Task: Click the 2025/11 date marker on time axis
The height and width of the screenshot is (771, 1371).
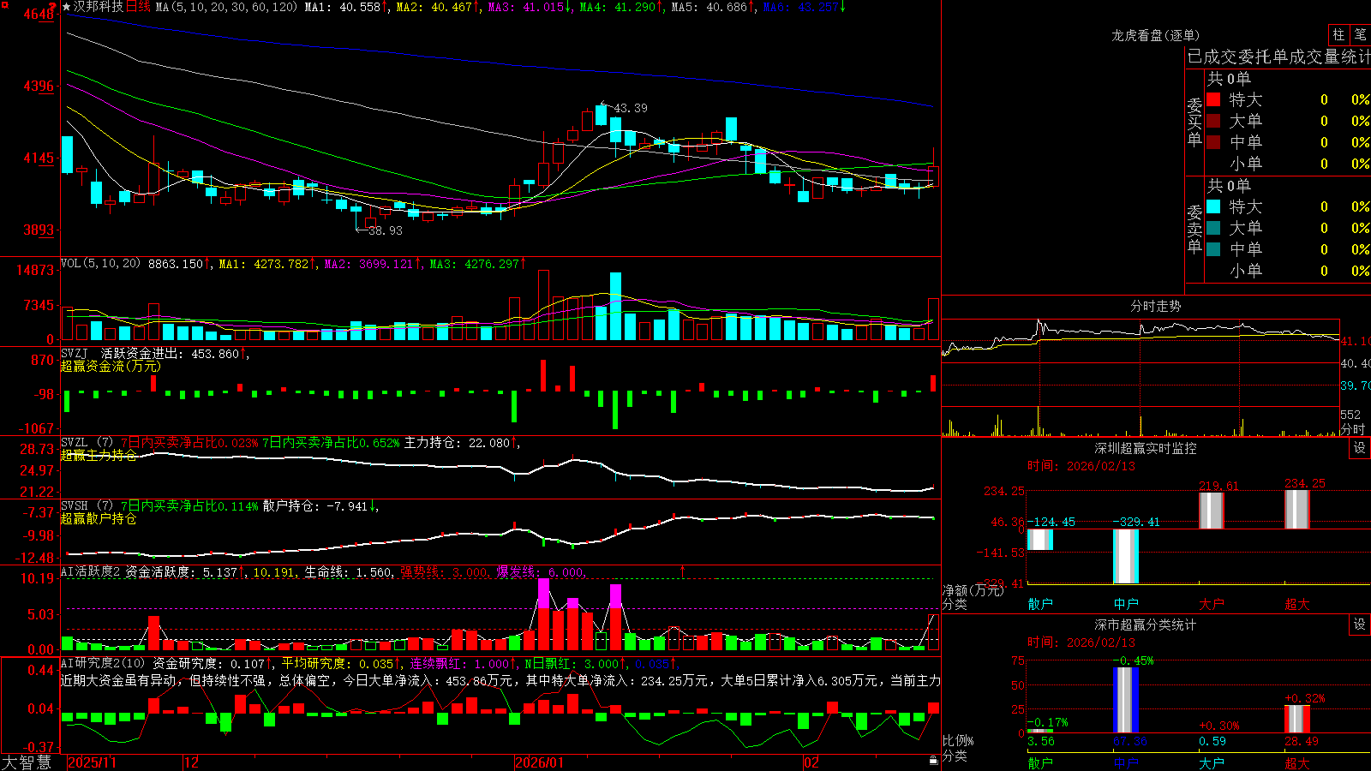Action: pos(92,762)
